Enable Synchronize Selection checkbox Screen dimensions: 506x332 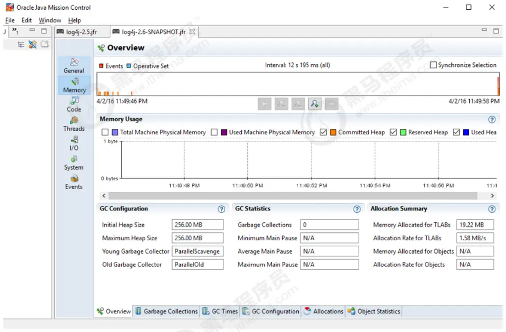pyautogui.click(x=434, y=65)
